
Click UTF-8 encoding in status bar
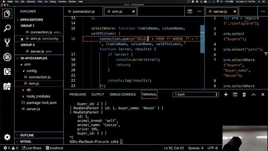pyautogui.click(x=212, y=148)
